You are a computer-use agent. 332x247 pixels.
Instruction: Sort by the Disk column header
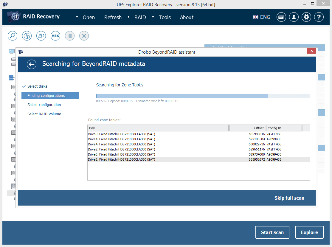coord(158,128)
